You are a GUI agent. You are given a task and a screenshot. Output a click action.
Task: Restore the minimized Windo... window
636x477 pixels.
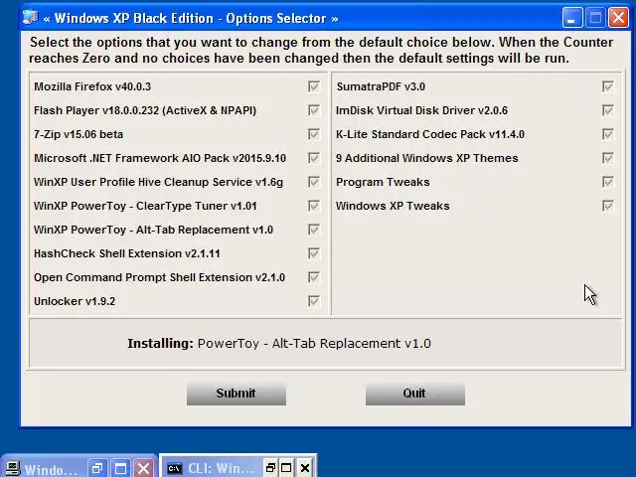tap(97, 469)
